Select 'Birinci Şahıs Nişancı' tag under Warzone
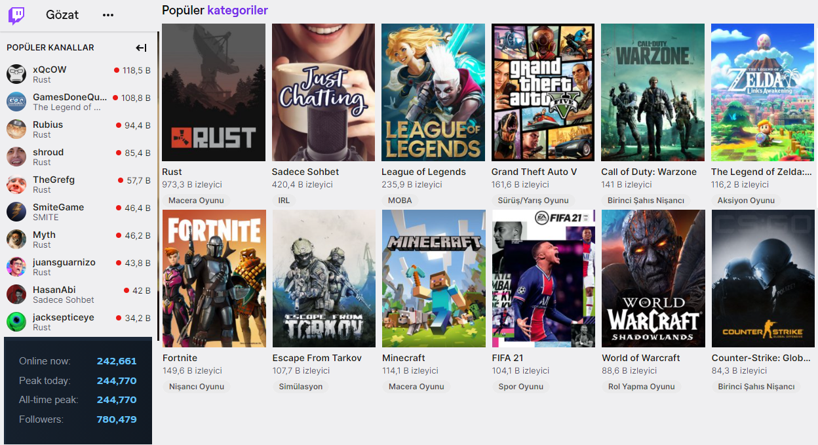The image size is (818, 445). coord(646,201)
